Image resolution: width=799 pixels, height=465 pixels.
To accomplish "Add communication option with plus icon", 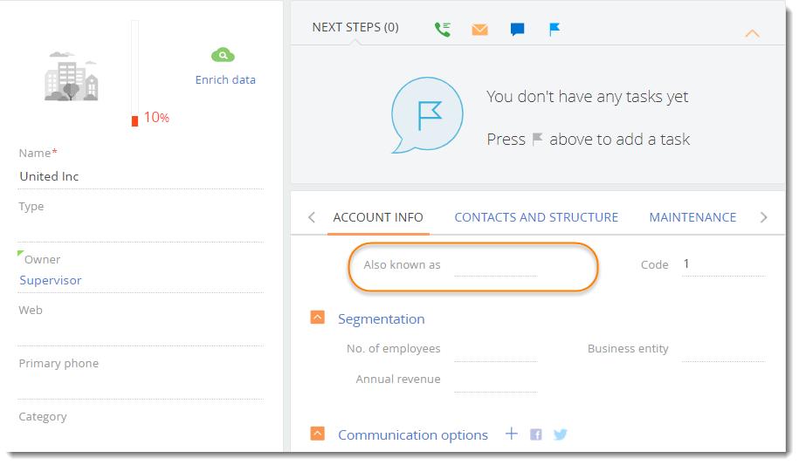I will click(512, 434).
